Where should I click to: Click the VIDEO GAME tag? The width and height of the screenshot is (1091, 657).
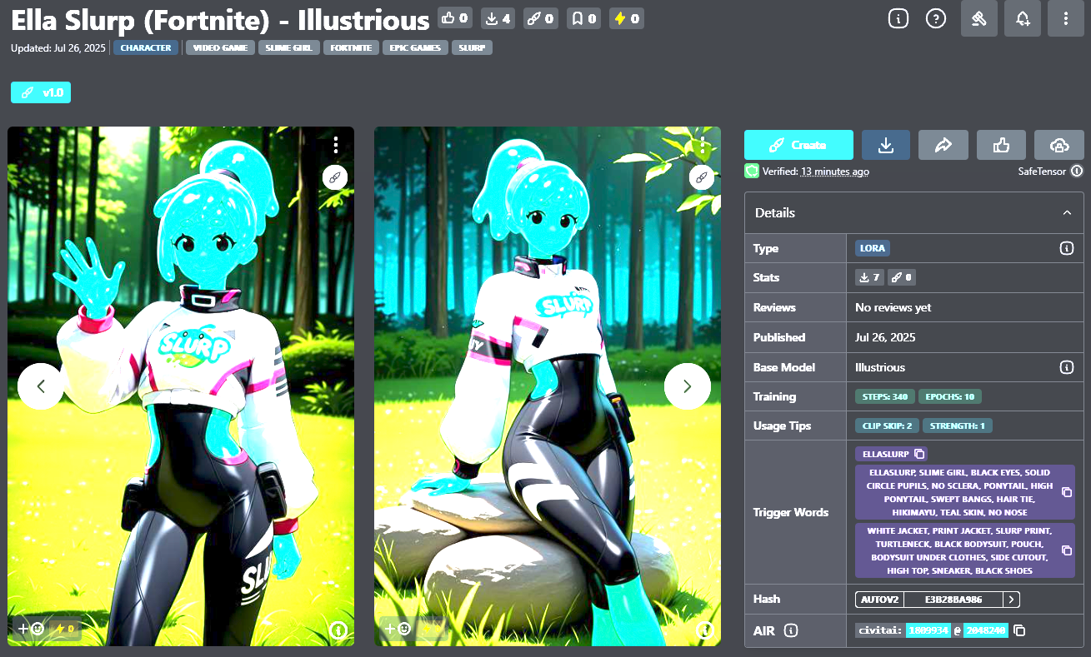(x=220, y=48)
